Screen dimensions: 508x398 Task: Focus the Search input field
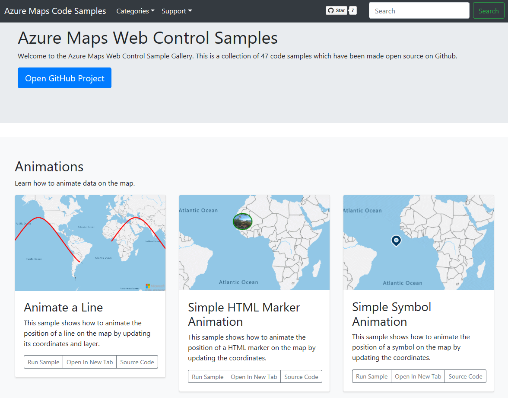(419, 11)
